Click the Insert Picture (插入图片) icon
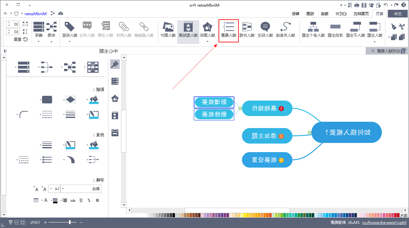 click(x=168, y=27)
